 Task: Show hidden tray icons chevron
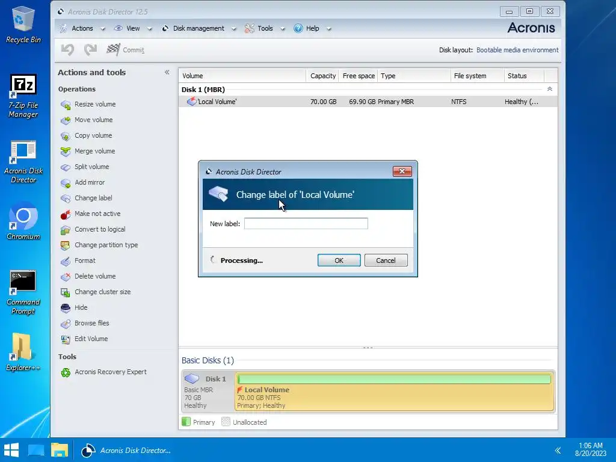[x=558, y=450]
